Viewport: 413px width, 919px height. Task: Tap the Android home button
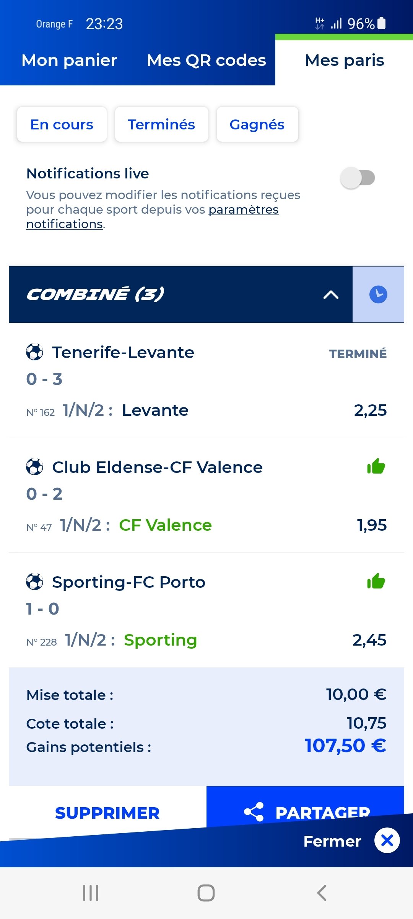(x=206, y=893)
